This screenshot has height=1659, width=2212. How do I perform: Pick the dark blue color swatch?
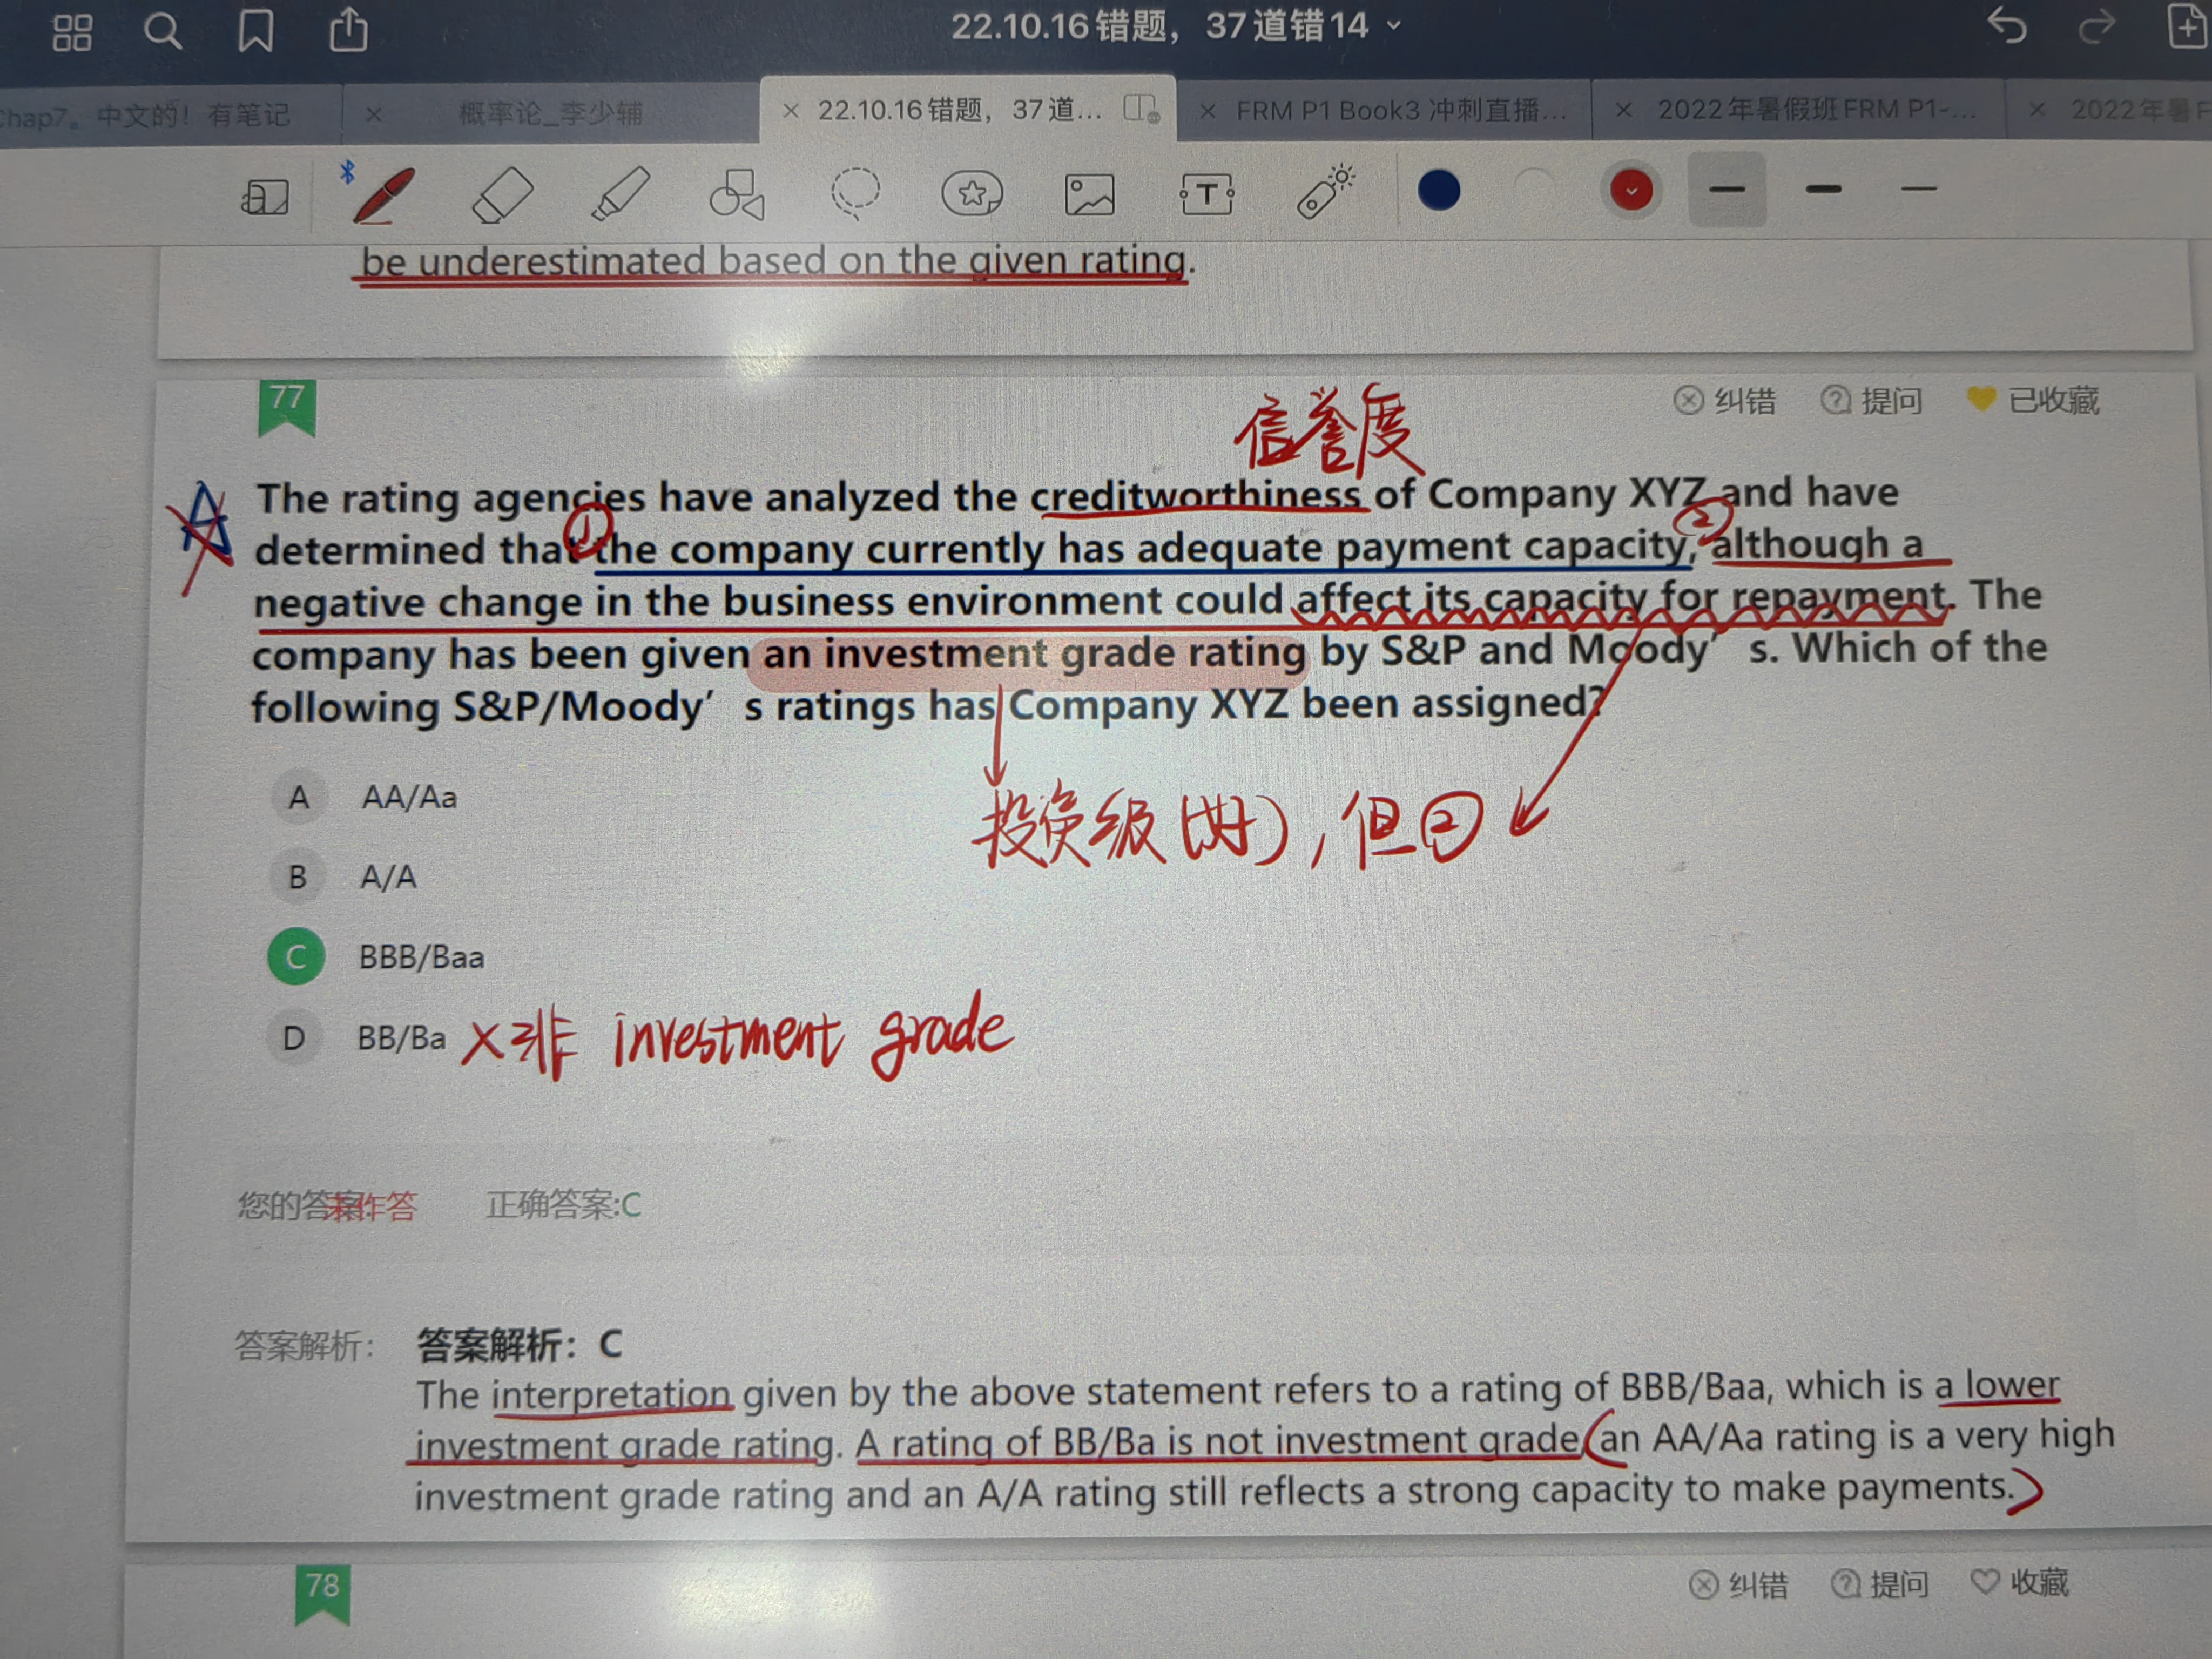[1439, 190]
